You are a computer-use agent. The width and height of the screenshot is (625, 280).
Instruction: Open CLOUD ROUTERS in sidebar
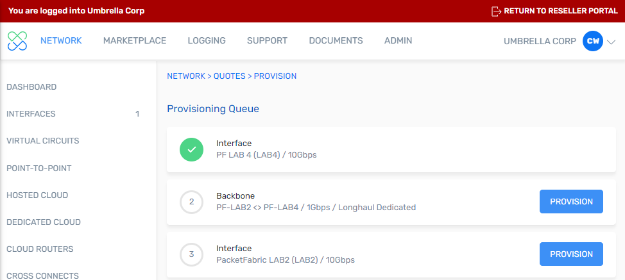[x=40, y=249]
